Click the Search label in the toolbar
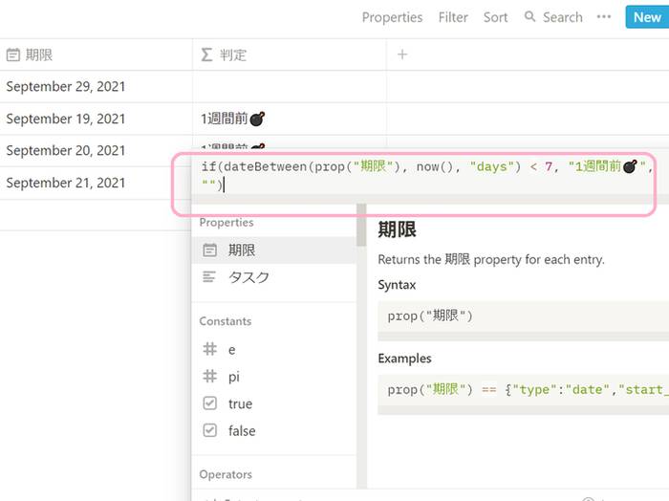Viewport: 669px width, 501px height. [x=562, y=17]
